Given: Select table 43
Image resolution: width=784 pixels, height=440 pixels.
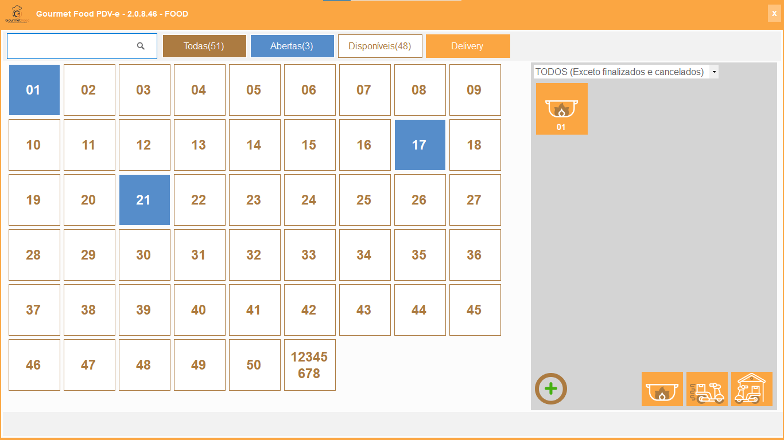Looking at the screenshot, I should click(x=365, y=310).
